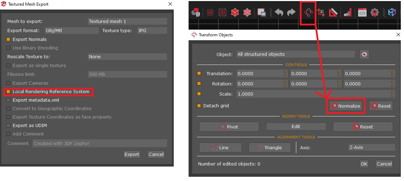The image size is (404, 181).
Task: Uncheck the Detach grid checkbox
Action: [x=199, y=106]
